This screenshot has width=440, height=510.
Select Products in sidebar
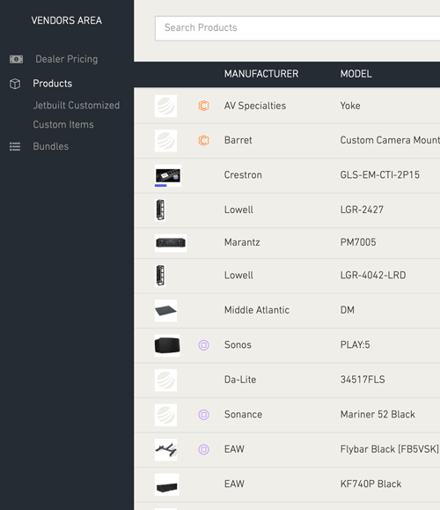52,84
